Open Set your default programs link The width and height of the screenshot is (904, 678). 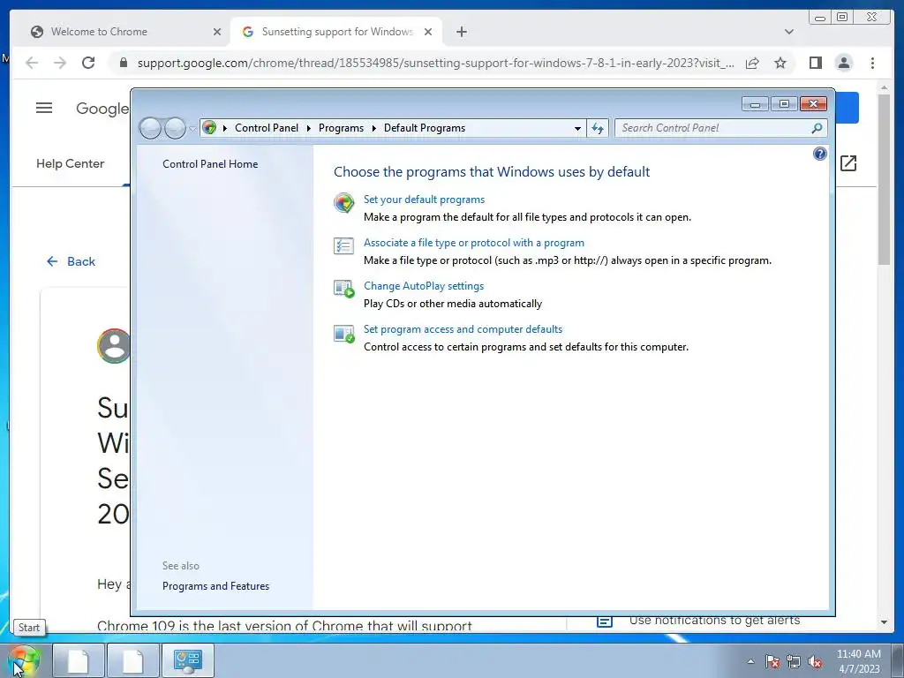tap(424, 200)
